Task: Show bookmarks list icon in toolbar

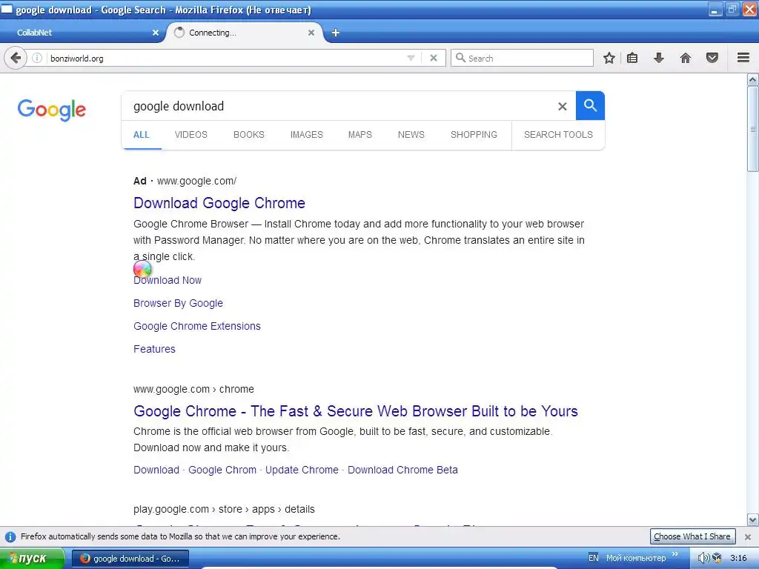Action: 632,58
